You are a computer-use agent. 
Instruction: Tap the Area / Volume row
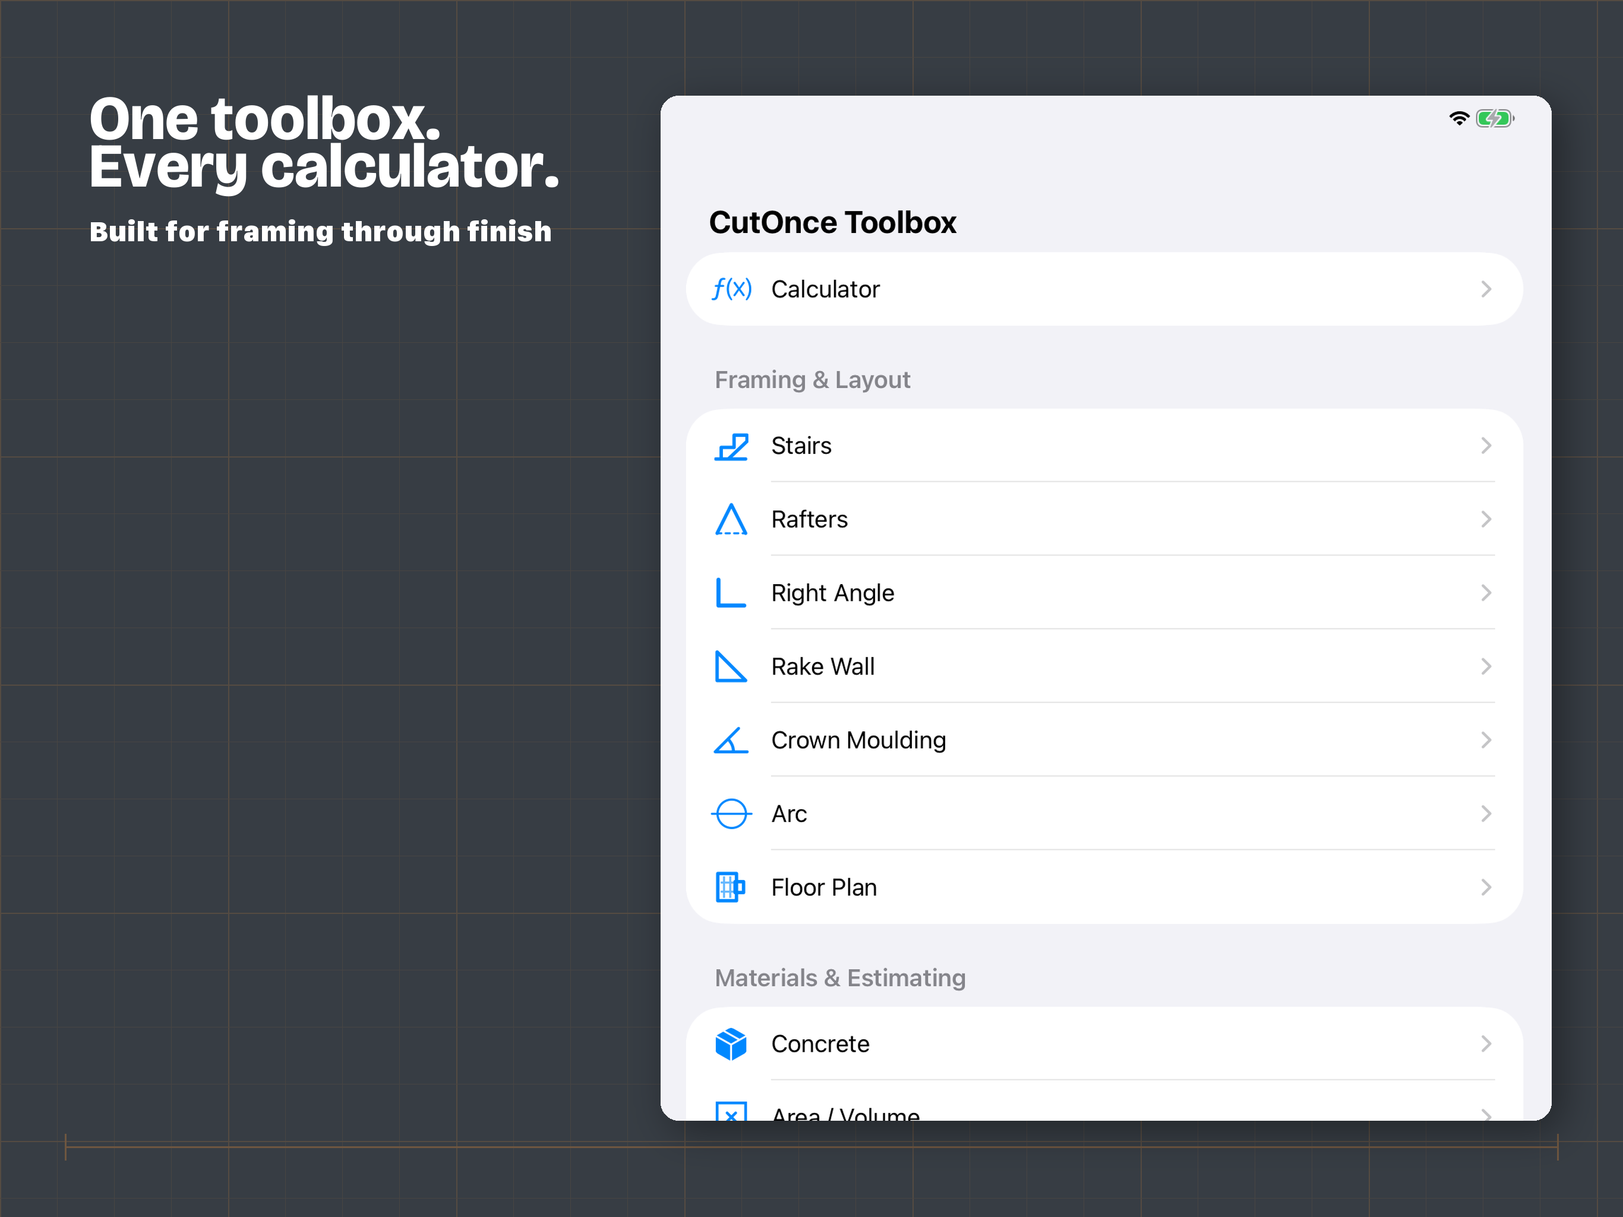[x=1104, y=1101]
